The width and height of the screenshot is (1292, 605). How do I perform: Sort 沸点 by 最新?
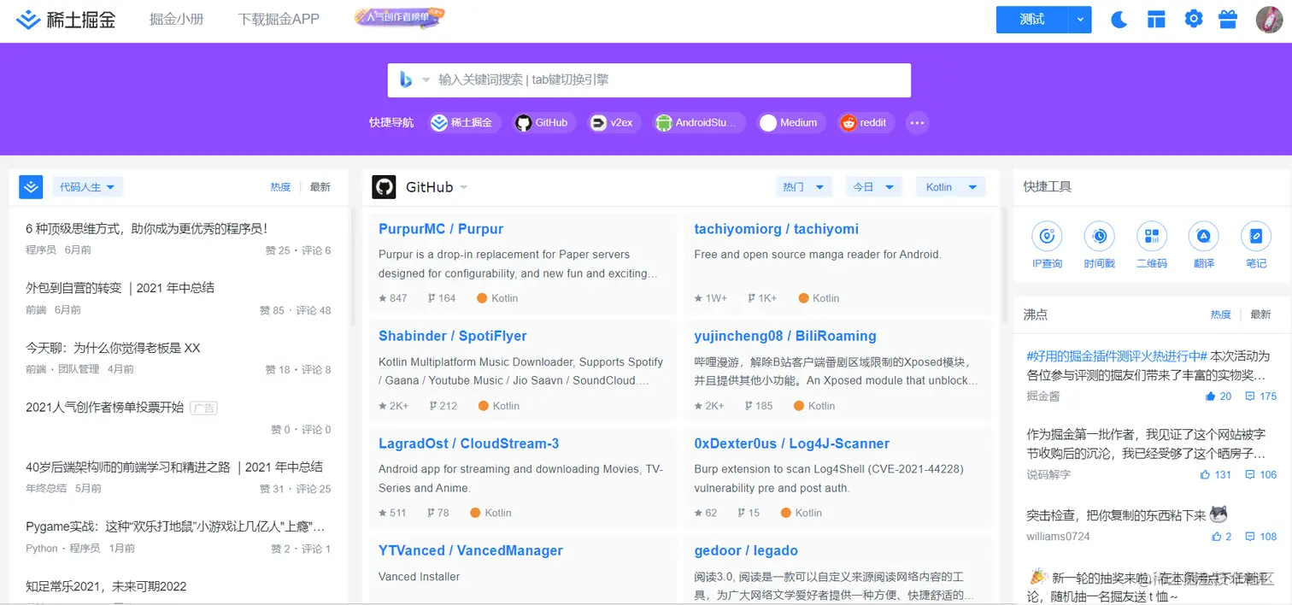1260,314
